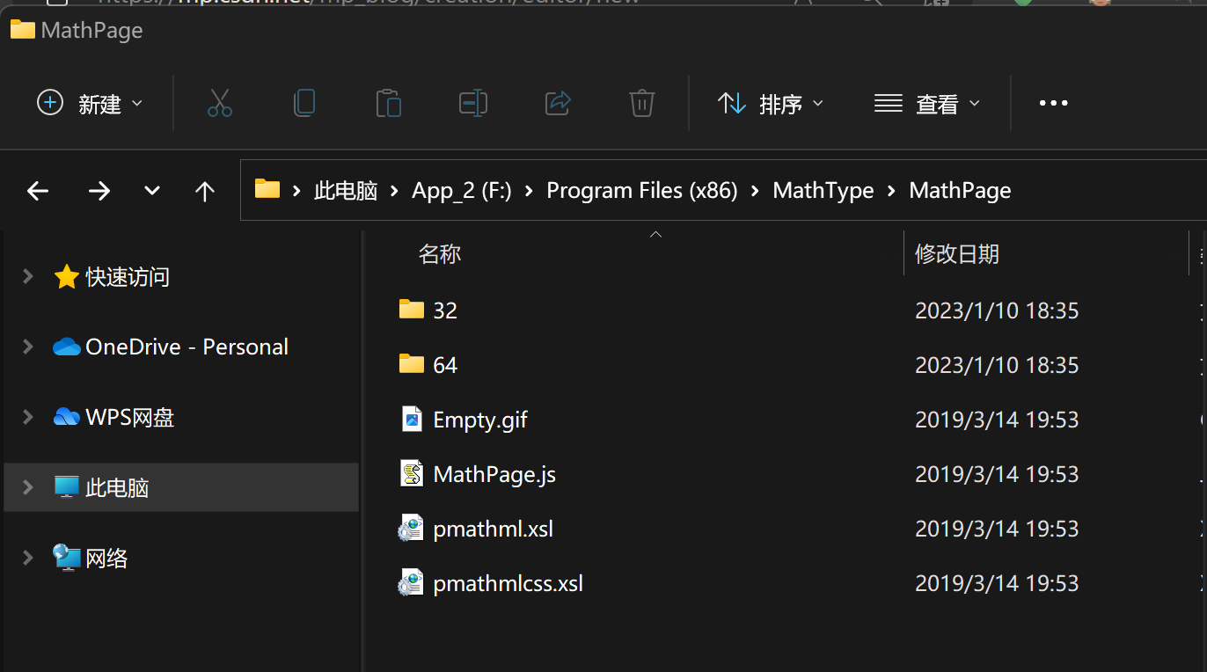This screenshot has width=1207, height=672.
Task: Click date 2019/3/14 19:53 of pmathmlcss.xsl
Action: [997, 583]
